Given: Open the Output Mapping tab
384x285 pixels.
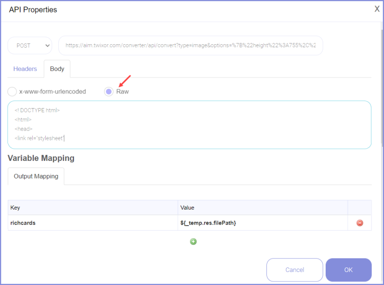Looking at the screenshot, I should click(36, 176).
